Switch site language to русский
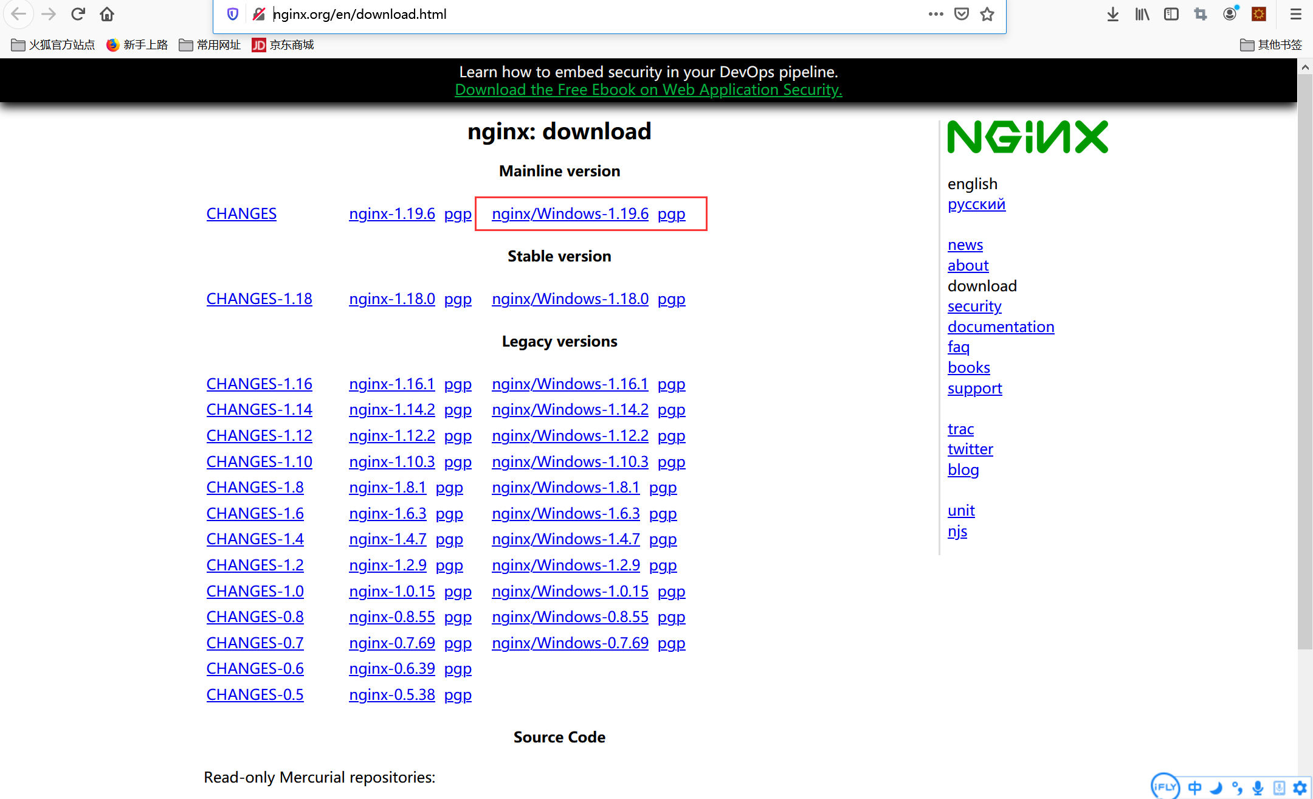Viewport: 1313px width, 799px height. tap(976, 204)
